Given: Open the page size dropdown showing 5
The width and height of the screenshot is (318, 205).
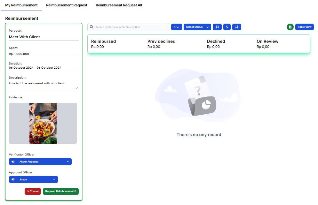Looking at the screenshot, I should 176,27.
